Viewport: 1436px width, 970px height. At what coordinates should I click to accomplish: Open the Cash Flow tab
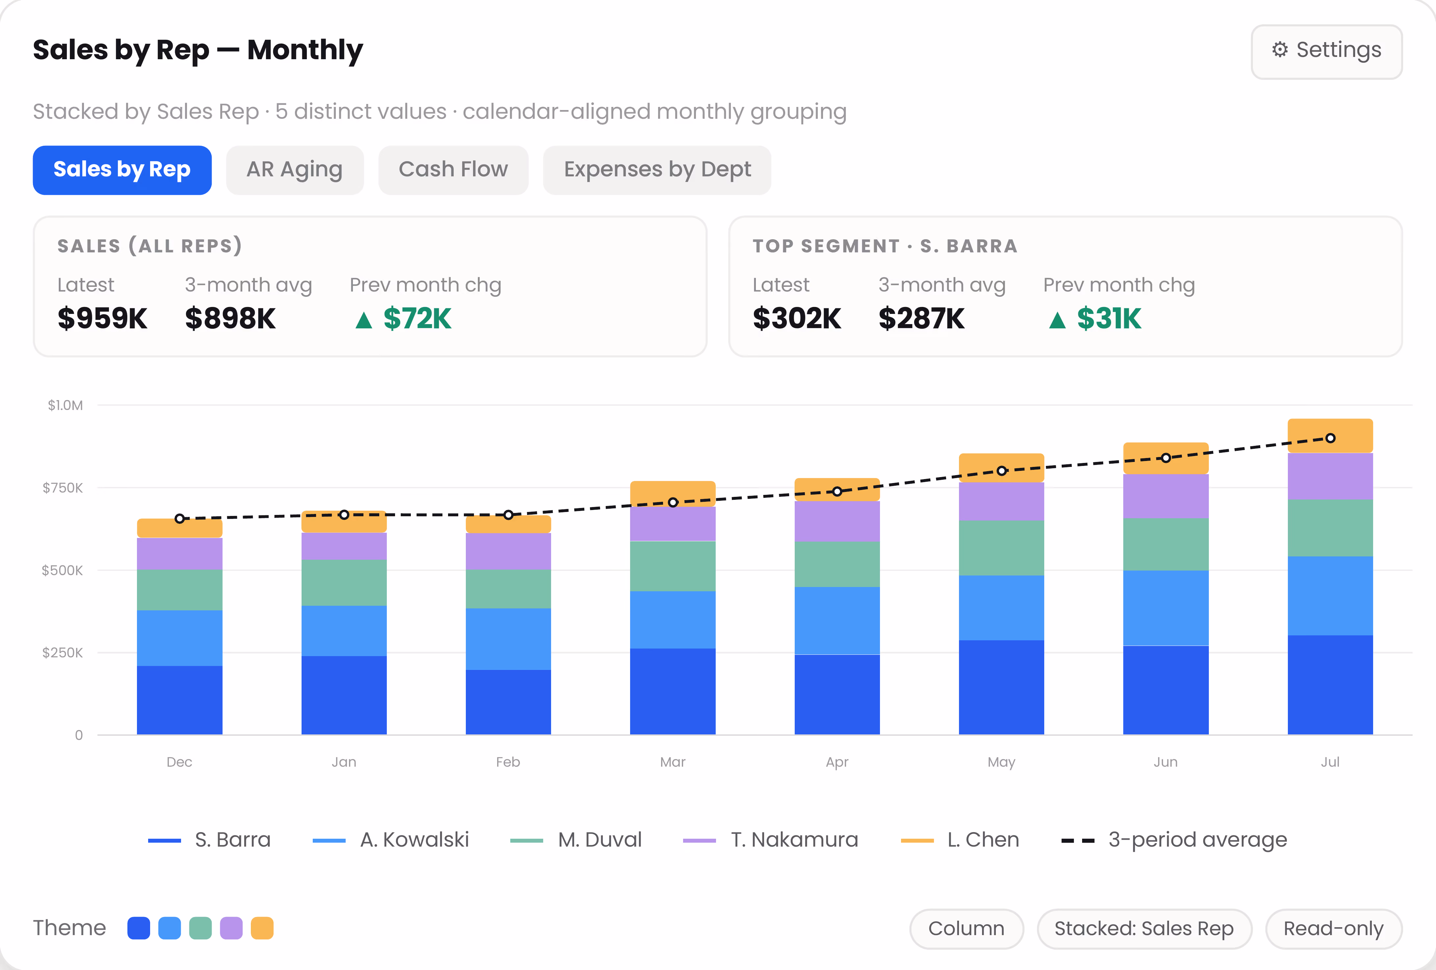click(x=453, y=170)
